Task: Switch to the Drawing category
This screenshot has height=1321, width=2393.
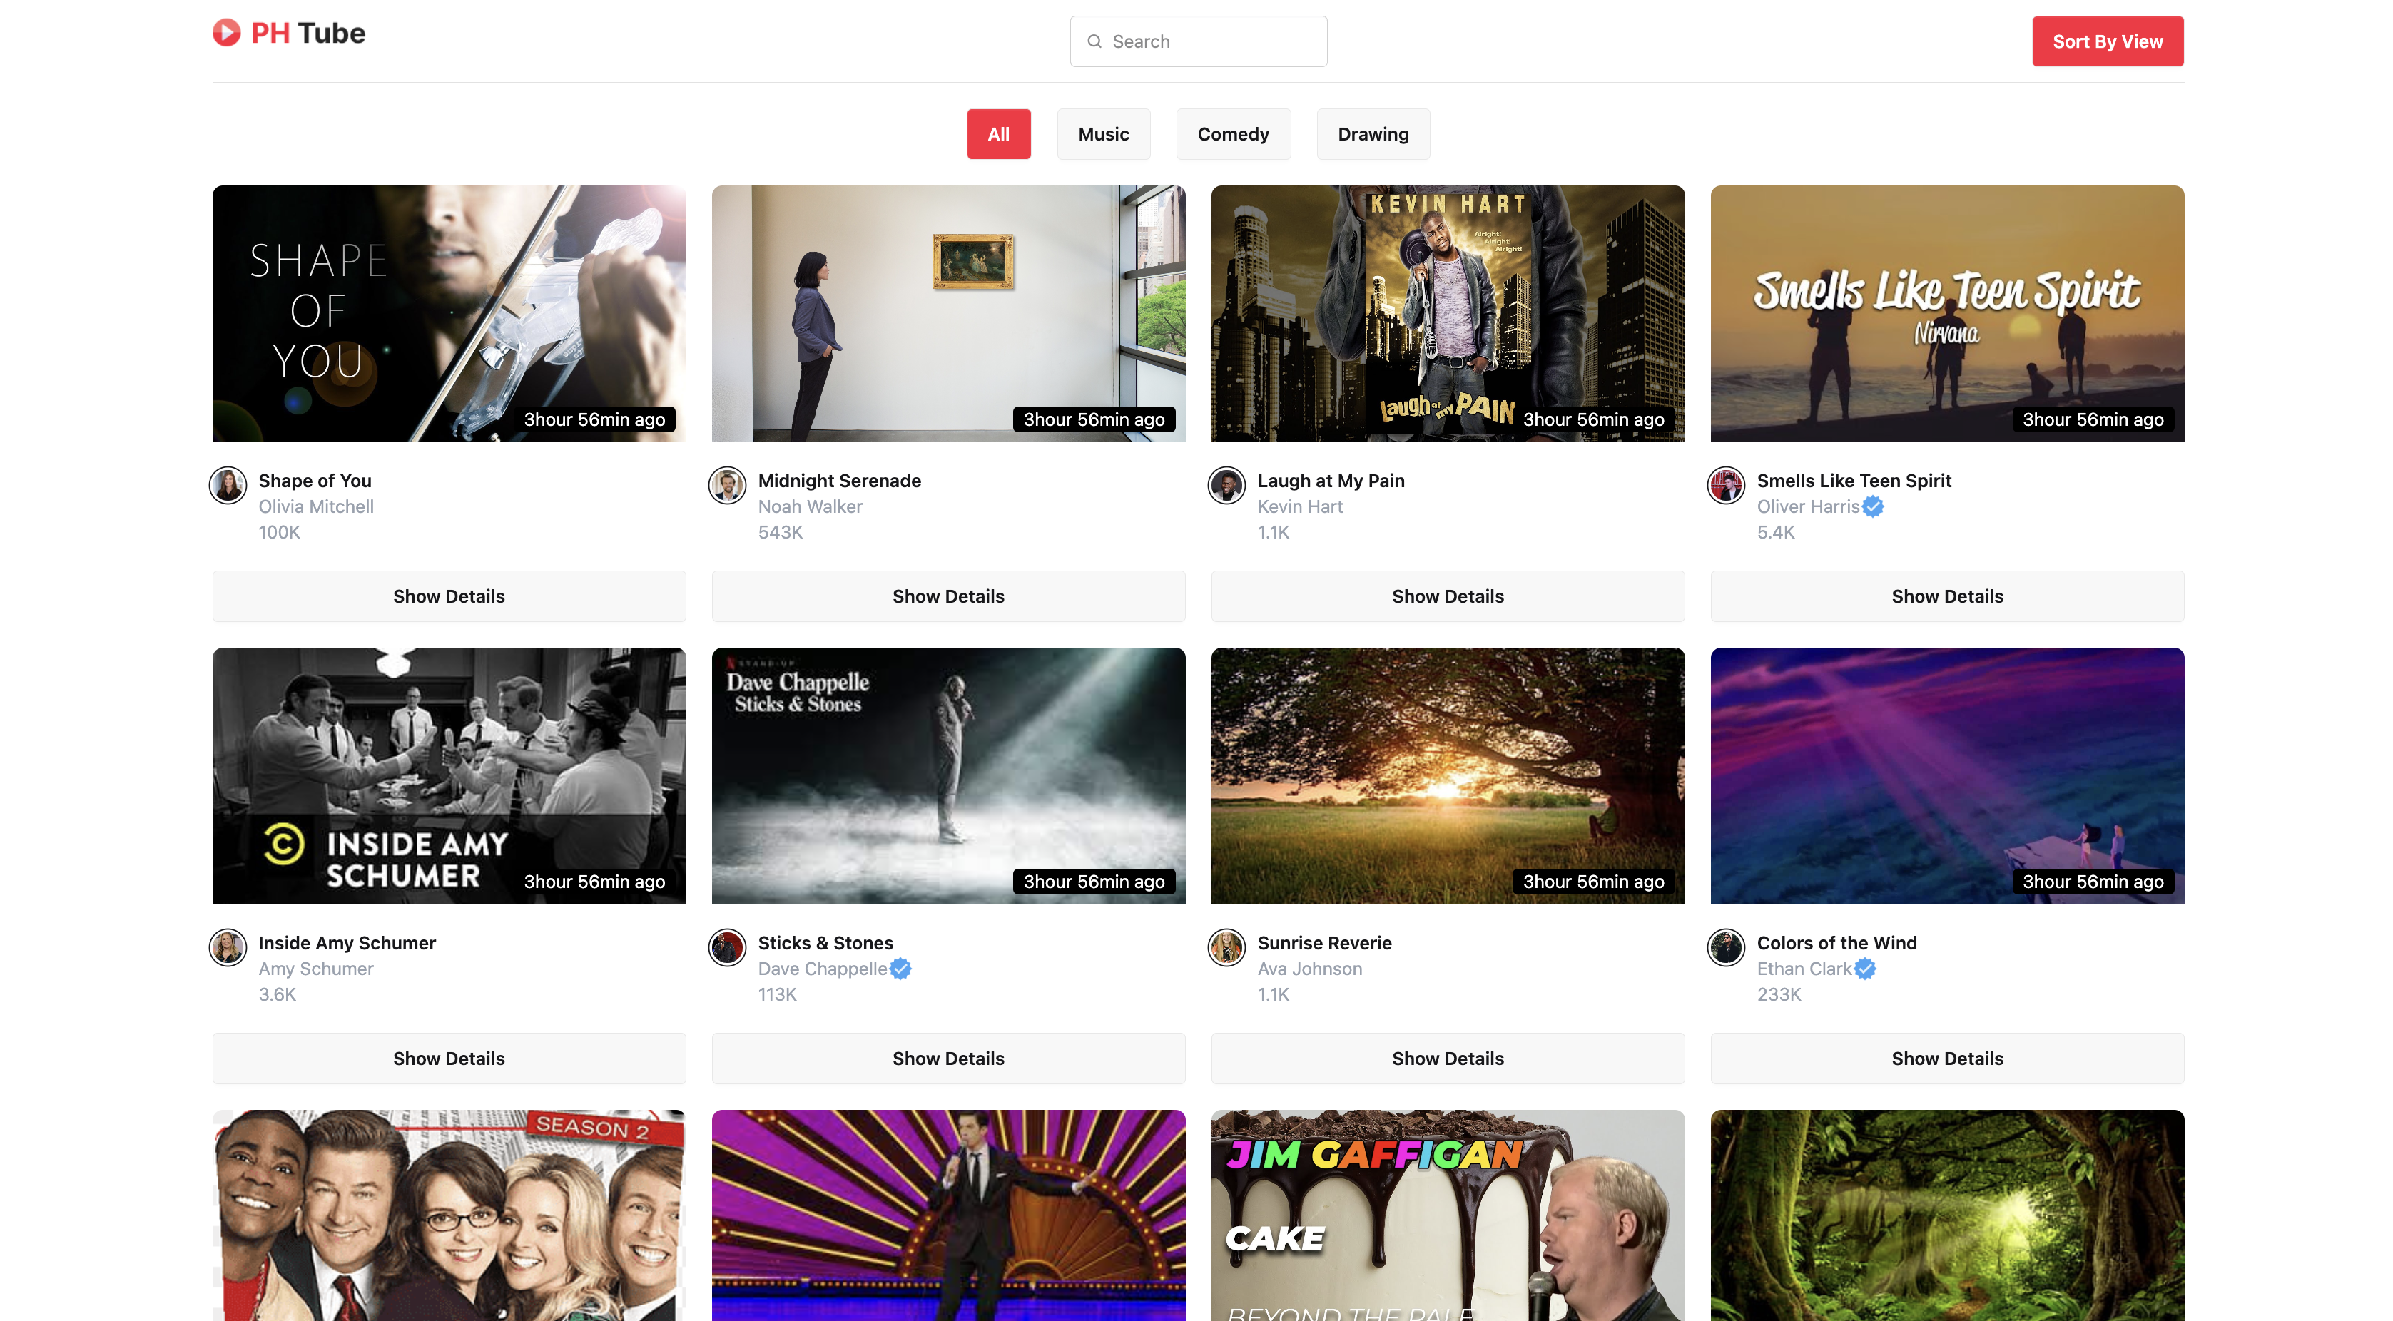Action: click(1373, 134)
